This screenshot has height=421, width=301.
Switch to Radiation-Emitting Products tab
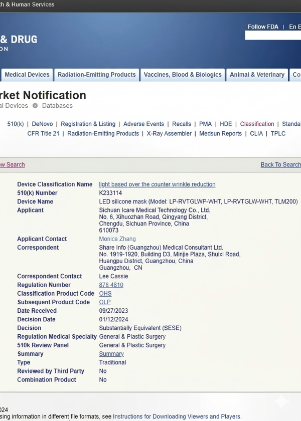tap(96, 75)
